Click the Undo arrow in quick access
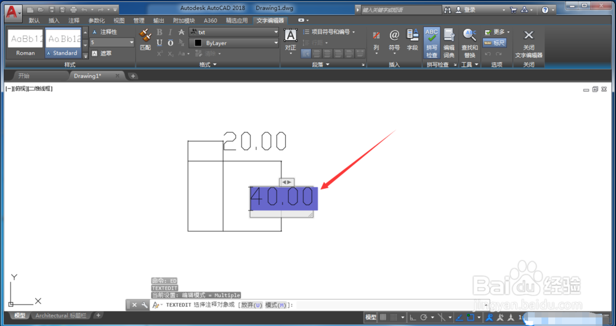Viewport: 616px width, 326px height. point(84,10)
